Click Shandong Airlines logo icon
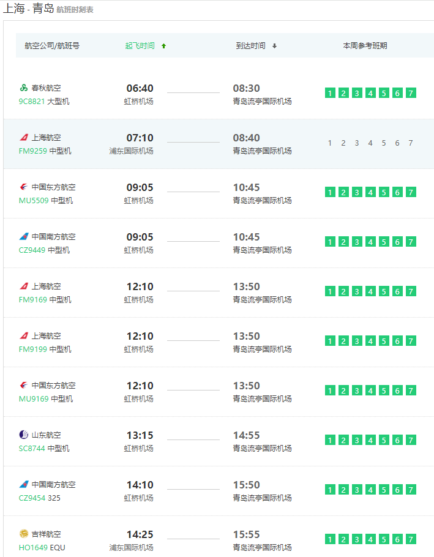434x557 pixels. coord(24,435)
